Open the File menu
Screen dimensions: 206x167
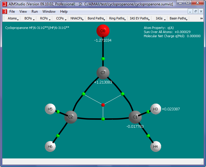point(12,12)
